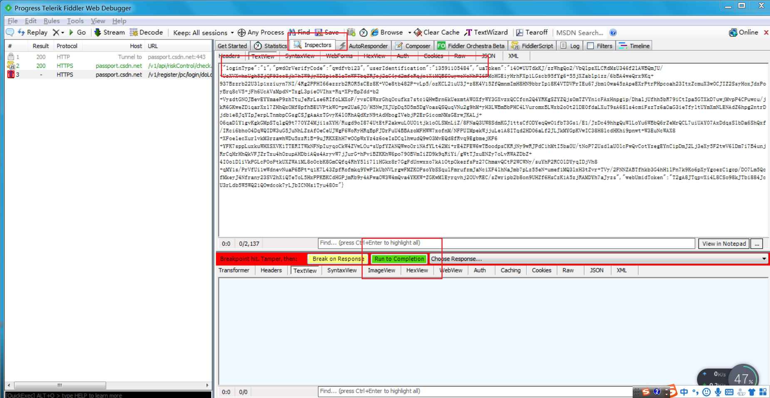Sort sessions by Result column header
The width and height of the screenshot is (770, 398).
click(x=41, y=46)
